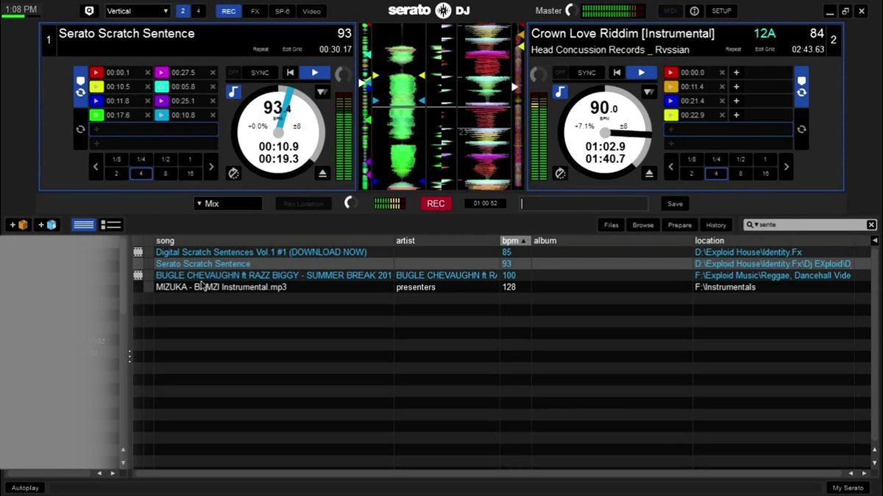Click the slip mode icon on deck 1
Screen dimensions: 883x496
click(233, 173)
